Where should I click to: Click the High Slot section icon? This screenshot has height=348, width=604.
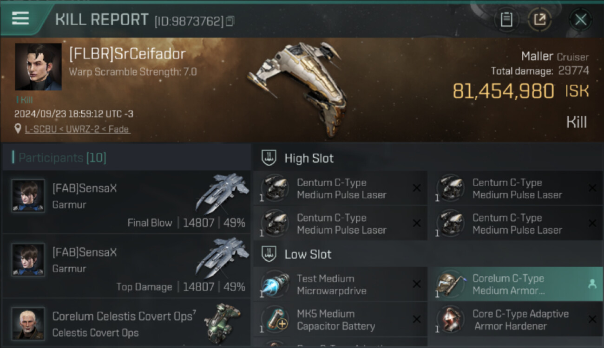coord(269,158)
